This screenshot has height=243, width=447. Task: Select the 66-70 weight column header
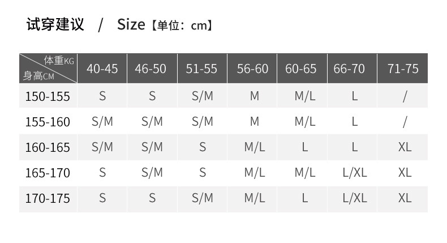point(349,69)
